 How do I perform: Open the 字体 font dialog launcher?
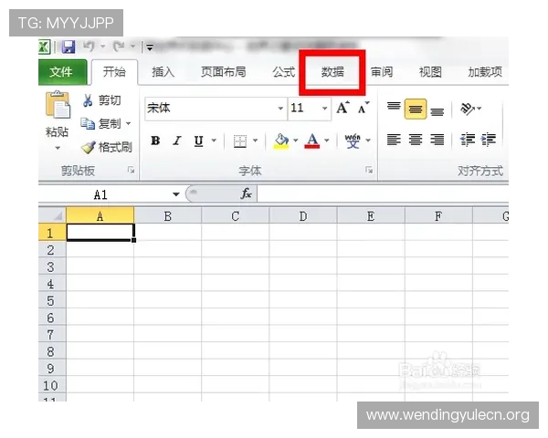[369, 170]
